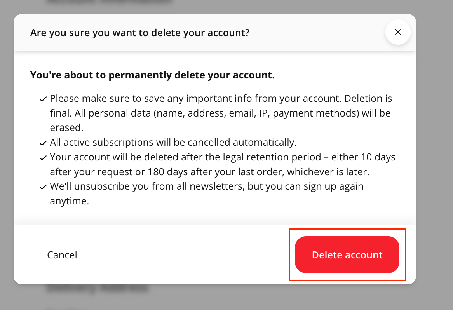Screen dimensions: 453x310
Task: Click the subscriptions cancelled automatically text
Action: point(173,143)
